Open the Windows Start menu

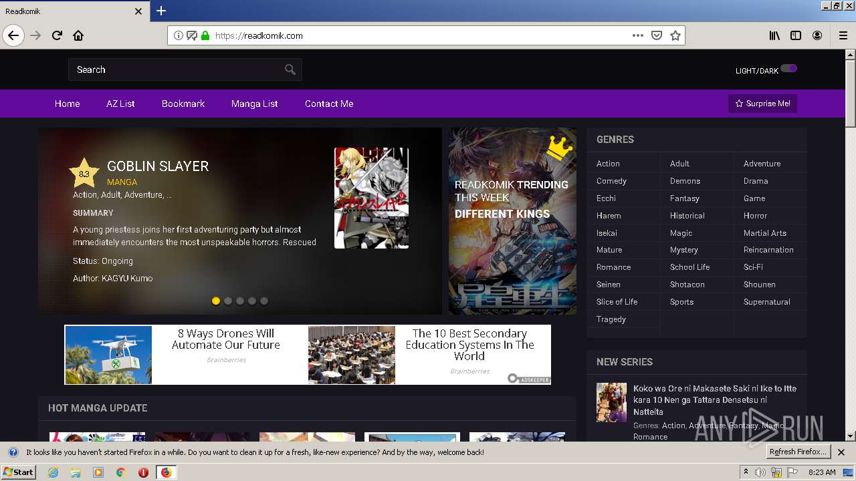point(19,472)
